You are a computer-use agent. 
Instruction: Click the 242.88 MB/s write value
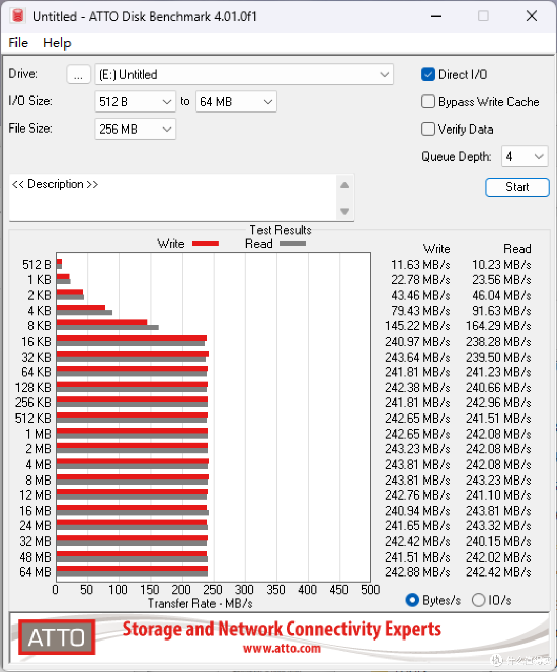[x=417, y=572]
